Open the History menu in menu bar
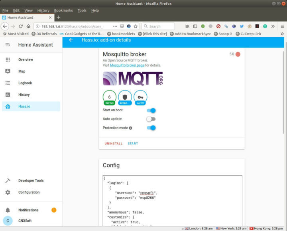 click(x=43, y=10)
